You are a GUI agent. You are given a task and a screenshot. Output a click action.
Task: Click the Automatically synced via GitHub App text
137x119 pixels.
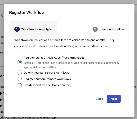[31, 118]
